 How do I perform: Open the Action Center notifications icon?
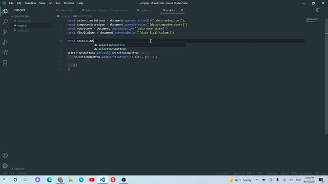pyautogui.click(x=321, y=180)
